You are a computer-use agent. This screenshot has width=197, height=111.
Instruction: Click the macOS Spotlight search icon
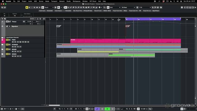click(174, 1)
